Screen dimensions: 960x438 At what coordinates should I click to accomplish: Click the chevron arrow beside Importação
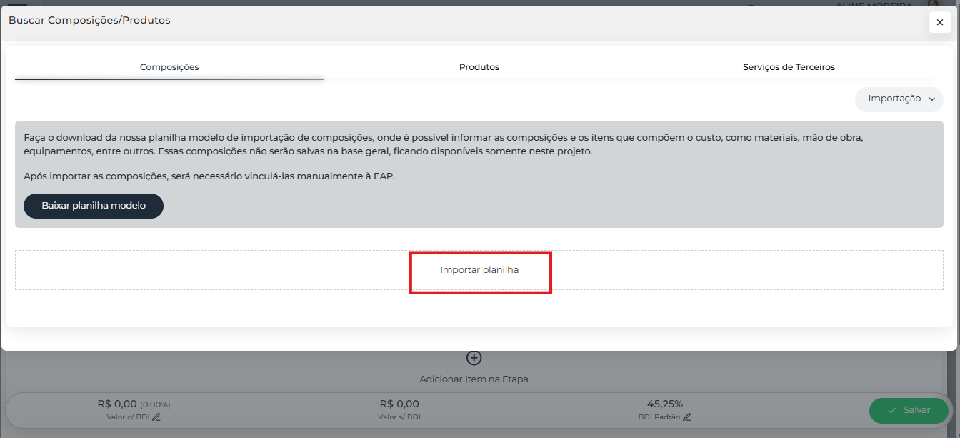[x=931, y=99]
